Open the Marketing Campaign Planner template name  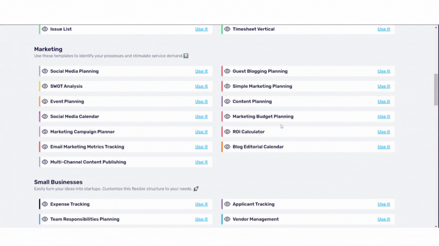click(x=82, y=132)
